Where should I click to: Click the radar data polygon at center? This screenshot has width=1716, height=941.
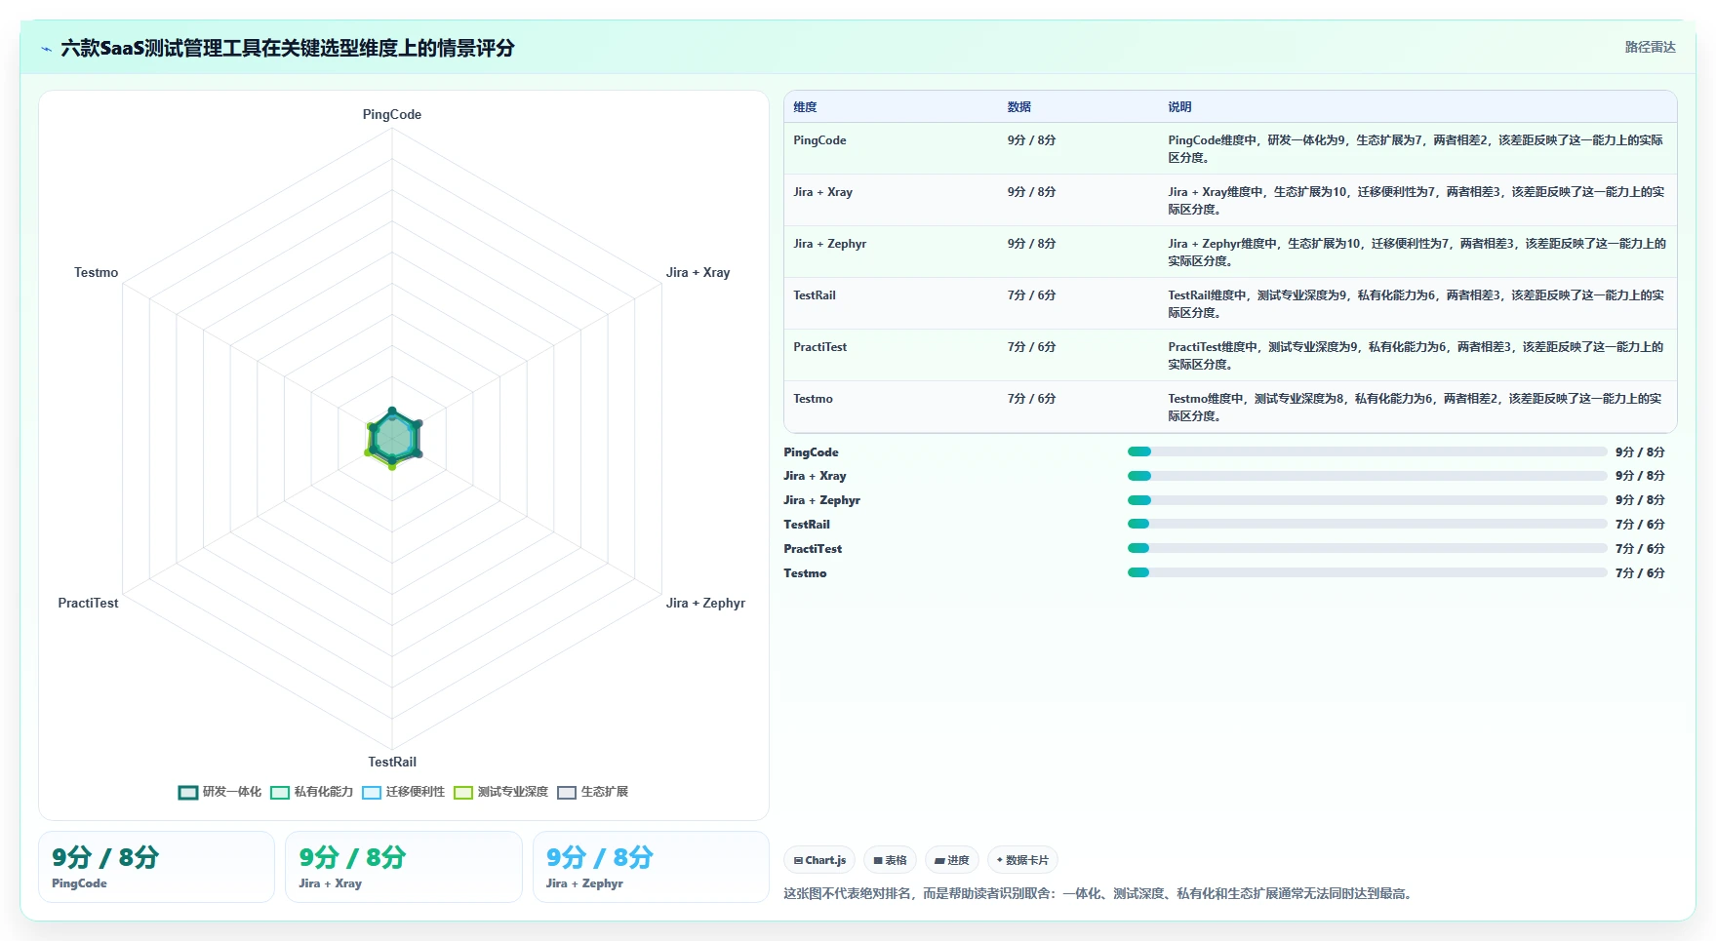(393, 438)
